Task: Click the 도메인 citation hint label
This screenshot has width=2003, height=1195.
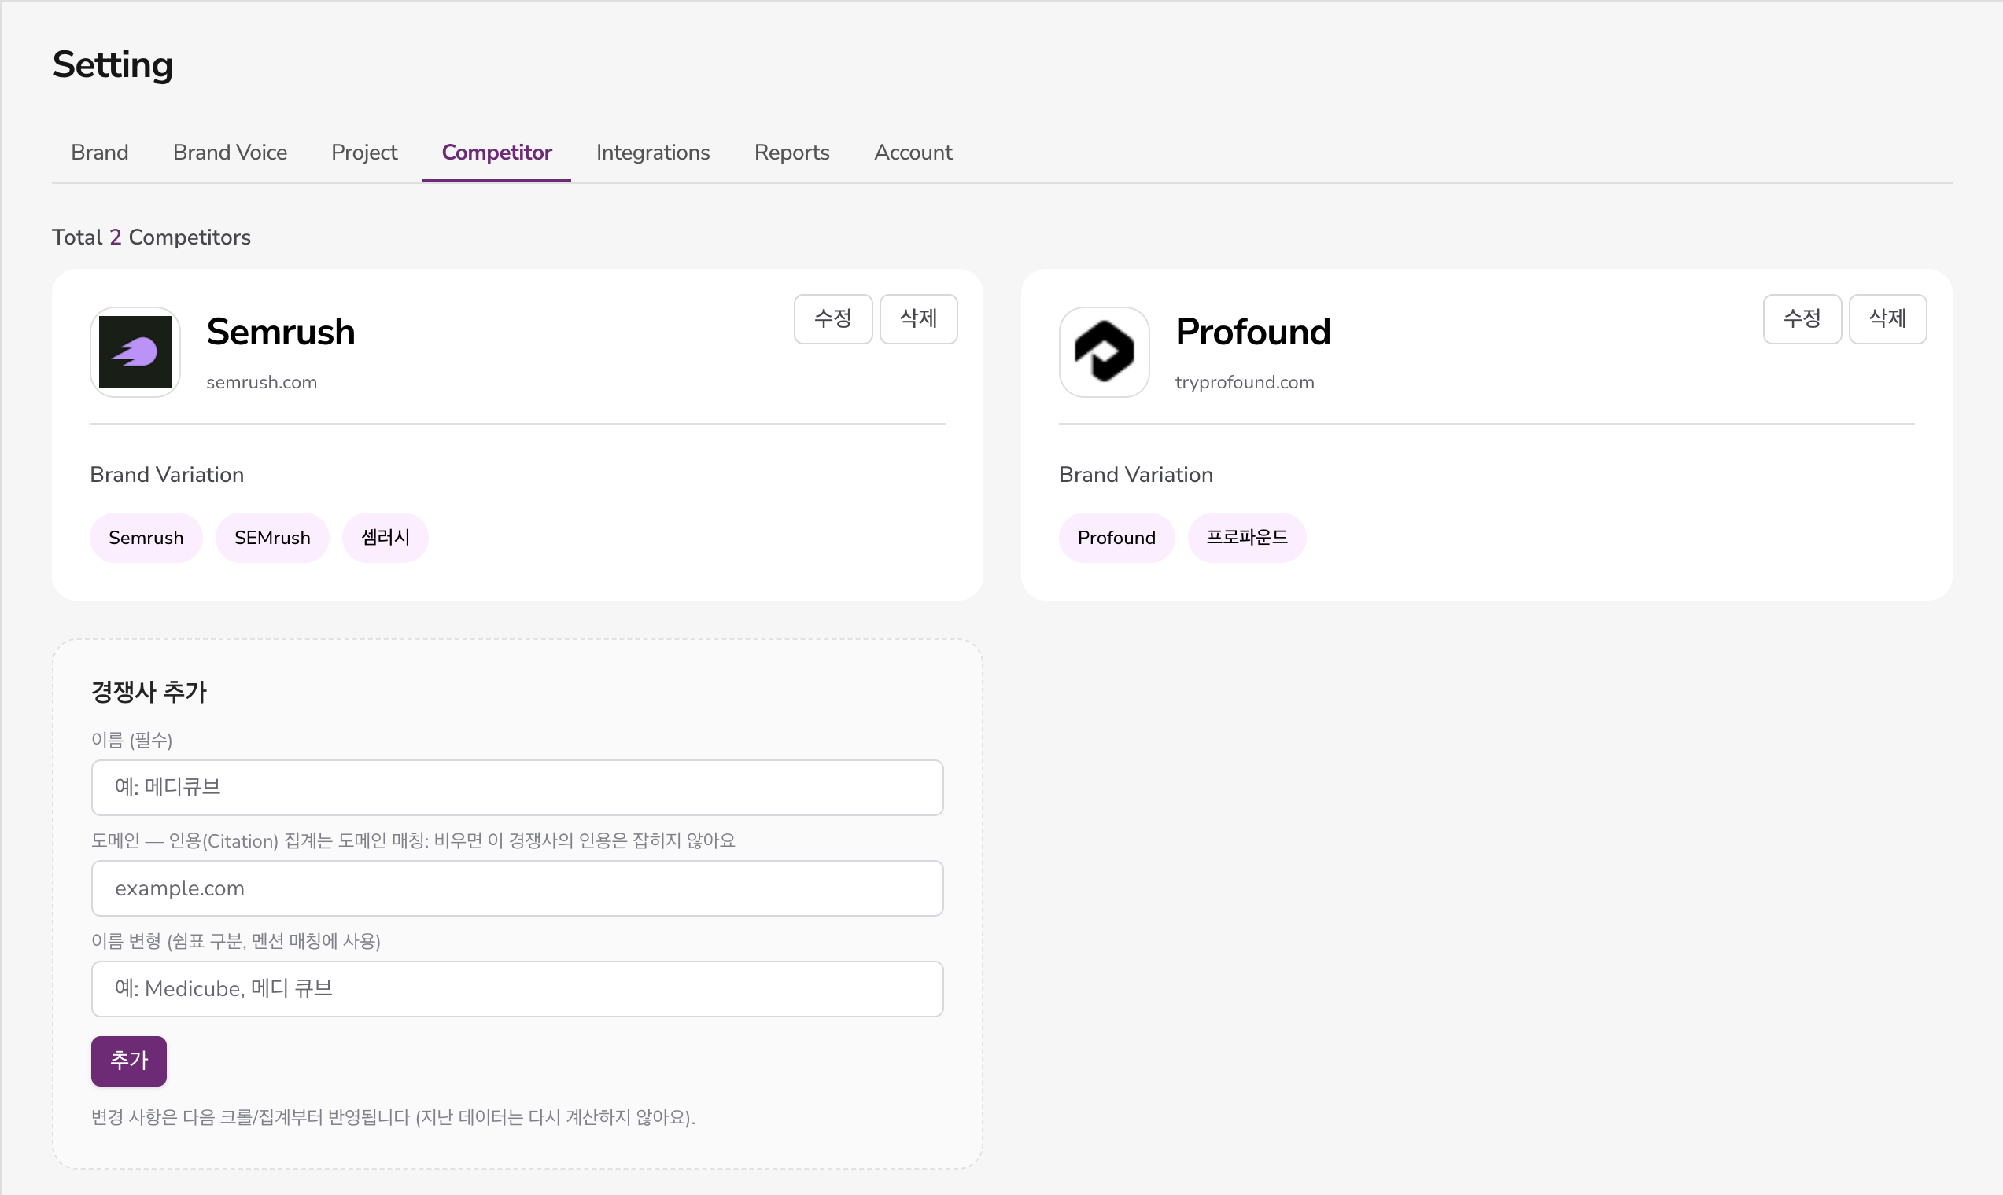Action: coord(413,840)
